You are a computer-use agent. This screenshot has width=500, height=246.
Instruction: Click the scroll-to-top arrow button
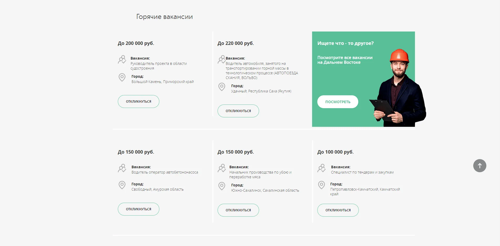(x=480, y=166)
